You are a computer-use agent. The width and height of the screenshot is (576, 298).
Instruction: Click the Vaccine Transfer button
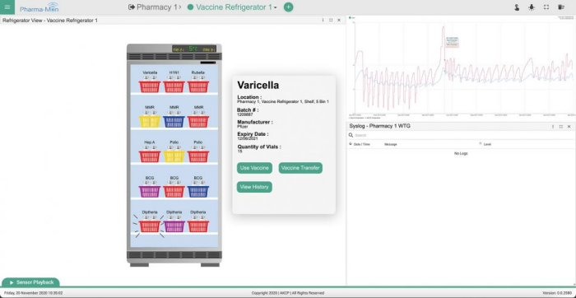click(300, 168)
